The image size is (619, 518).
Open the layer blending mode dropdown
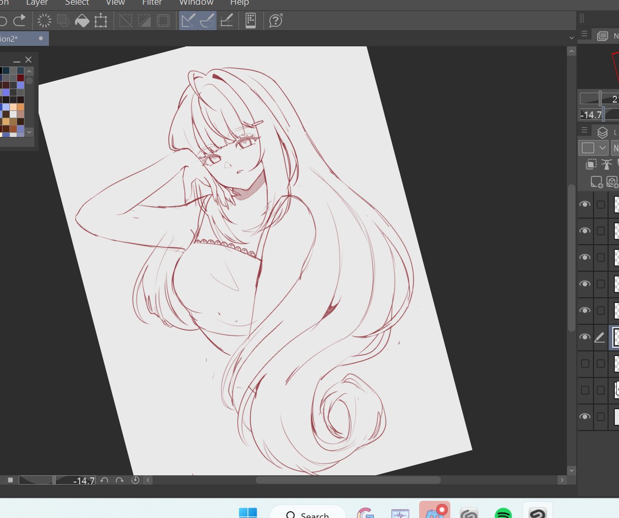593,148
